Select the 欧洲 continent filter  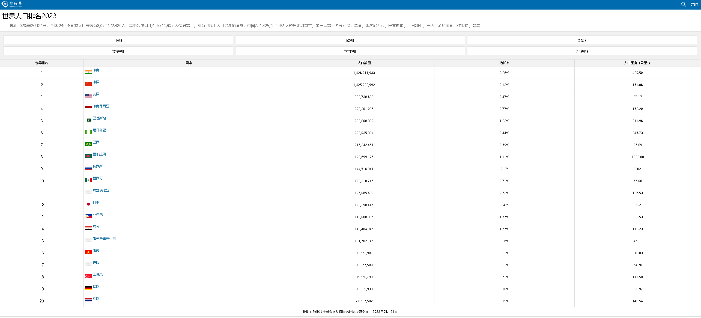tap(350, 40)
